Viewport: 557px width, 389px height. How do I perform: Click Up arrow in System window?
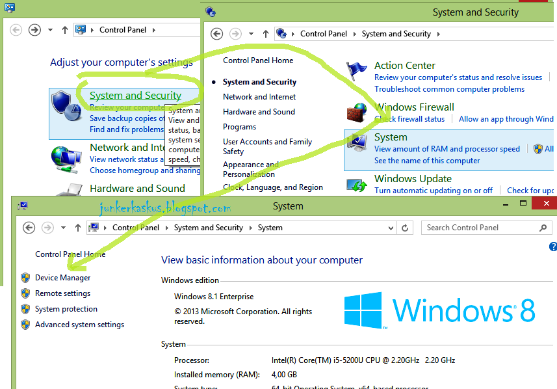pos(78,228)
